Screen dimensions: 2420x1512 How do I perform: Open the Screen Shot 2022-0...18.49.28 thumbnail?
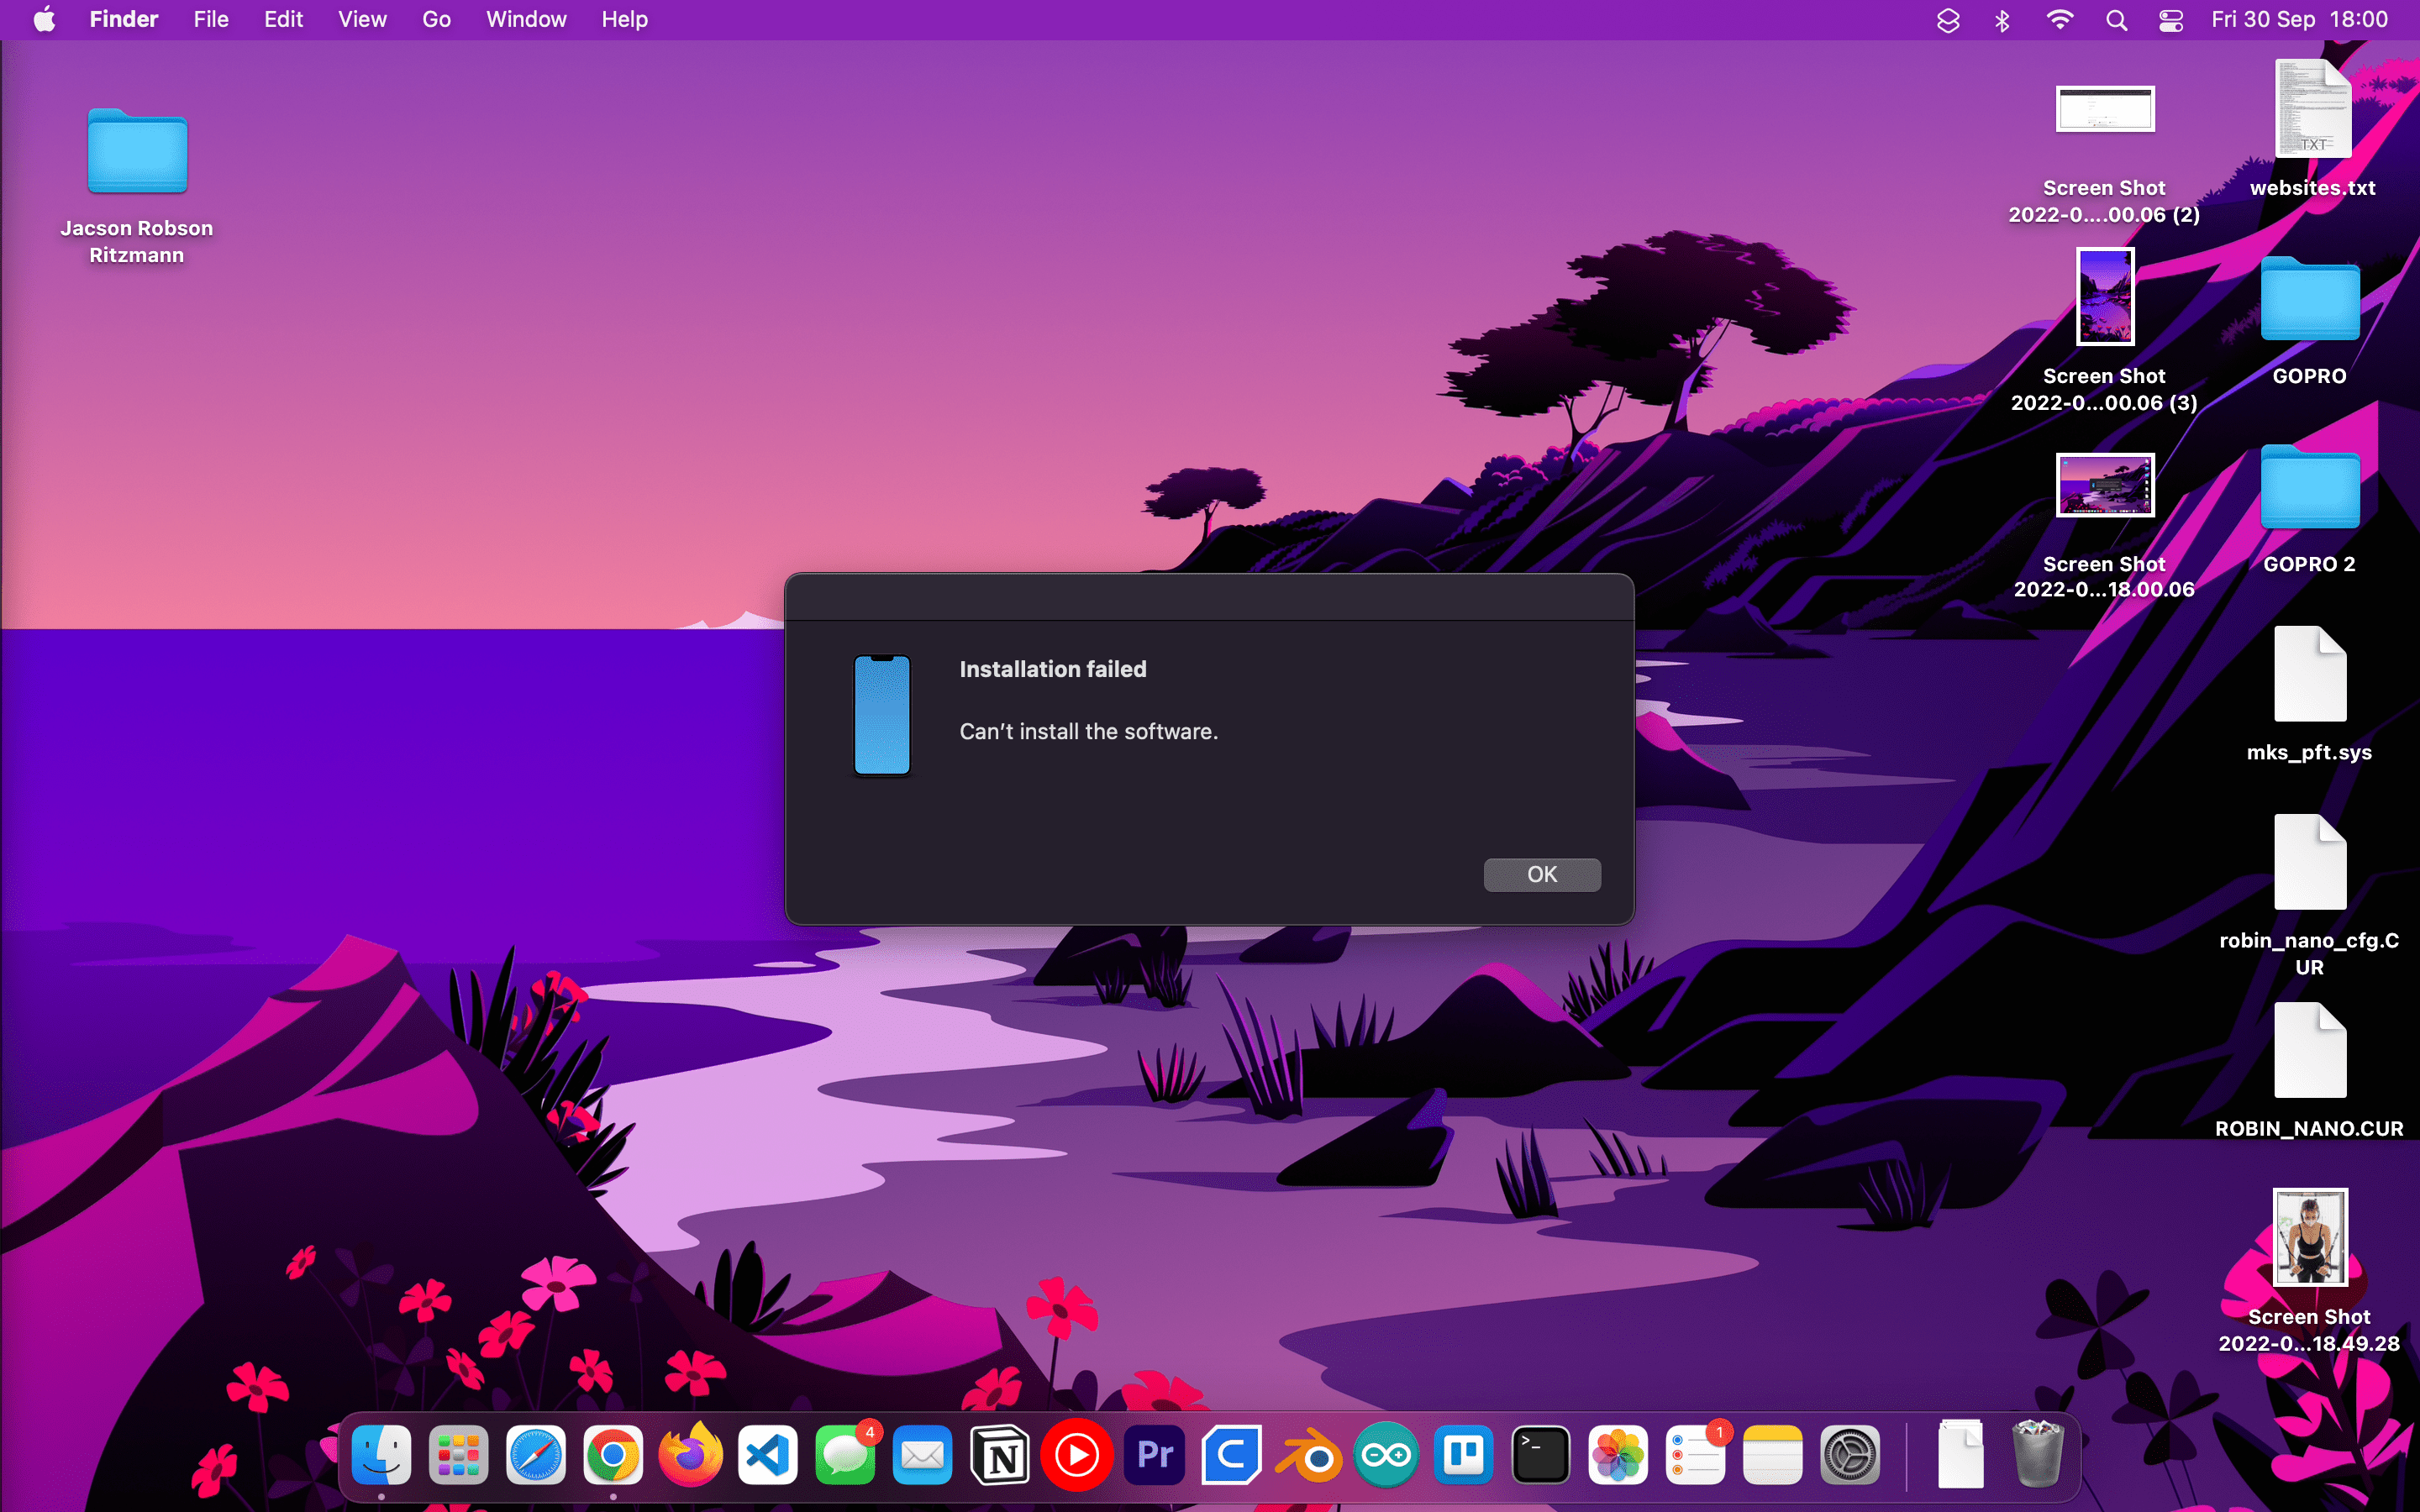2308,1238
